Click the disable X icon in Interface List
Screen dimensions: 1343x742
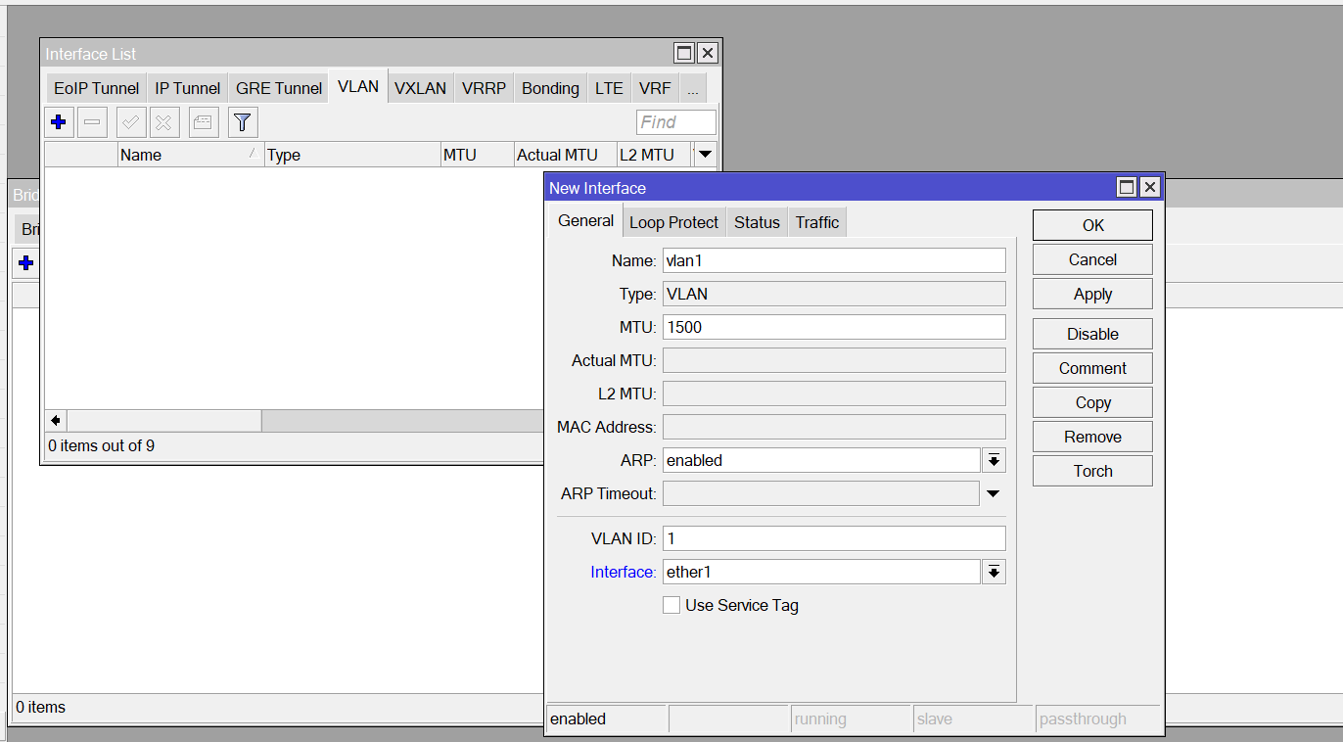(164, 122)
